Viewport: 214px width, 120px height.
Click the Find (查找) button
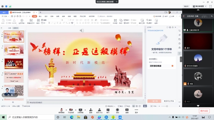tap(149, 20)
